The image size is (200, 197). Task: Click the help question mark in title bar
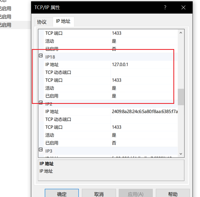tap(165, 8)
